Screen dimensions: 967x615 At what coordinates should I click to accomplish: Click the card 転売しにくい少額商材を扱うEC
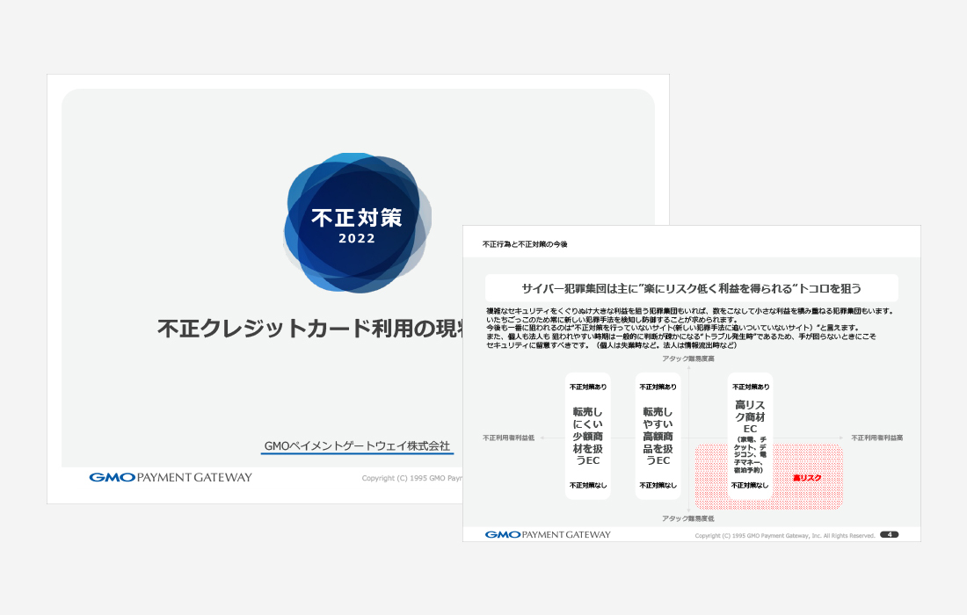(x=588, y=436)
